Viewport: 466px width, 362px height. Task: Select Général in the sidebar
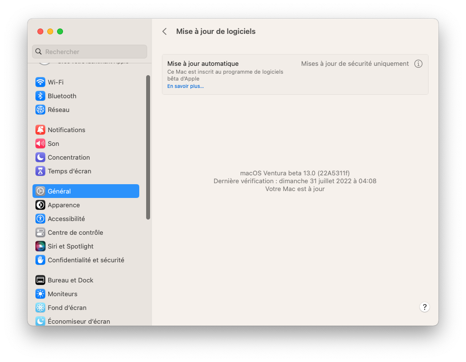(x=86, y=191)
